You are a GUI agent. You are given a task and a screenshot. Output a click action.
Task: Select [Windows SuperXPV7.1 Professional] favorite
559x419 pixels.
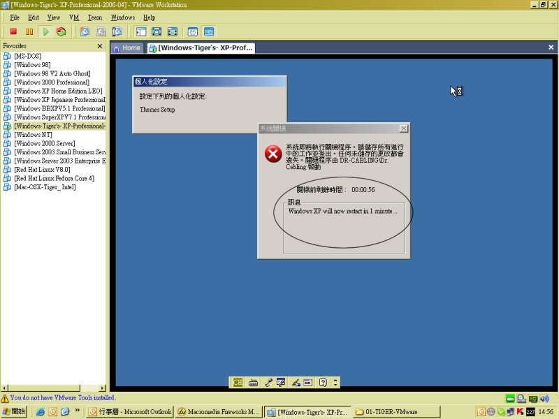pos(59,117)
